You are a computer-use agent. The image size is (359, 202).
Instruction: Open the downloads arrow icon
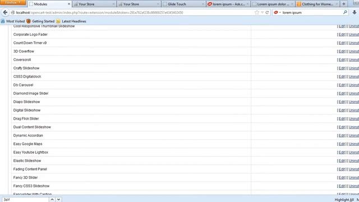355,12
